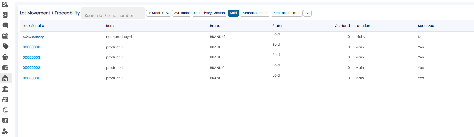Select the highlighted warehouse inventory sidebar icon
The image size is (474, 137).
pyautogui.click(x=5, y=78)
